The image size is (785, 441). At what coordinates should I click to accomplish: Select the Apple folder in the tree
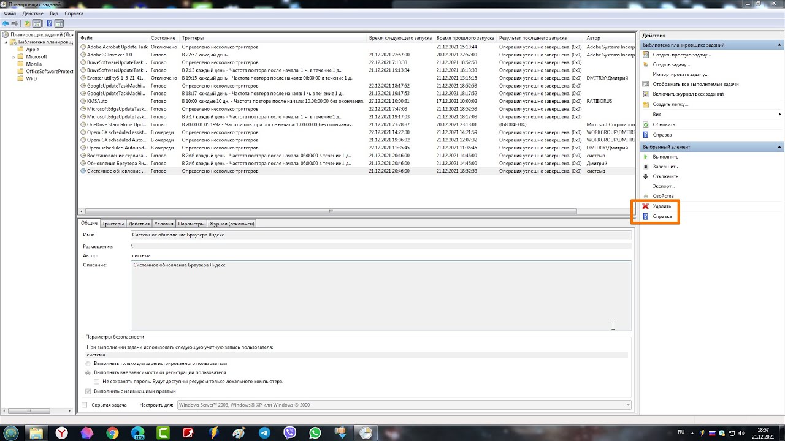click(33, 49)
